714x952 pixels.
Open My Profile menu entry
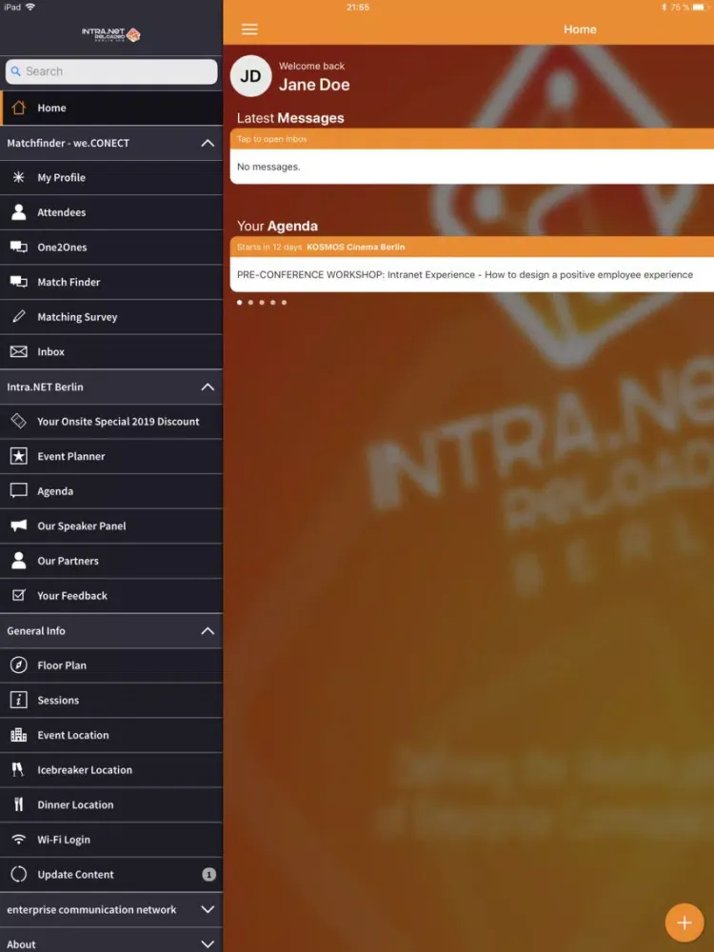(x=111, y=178)
